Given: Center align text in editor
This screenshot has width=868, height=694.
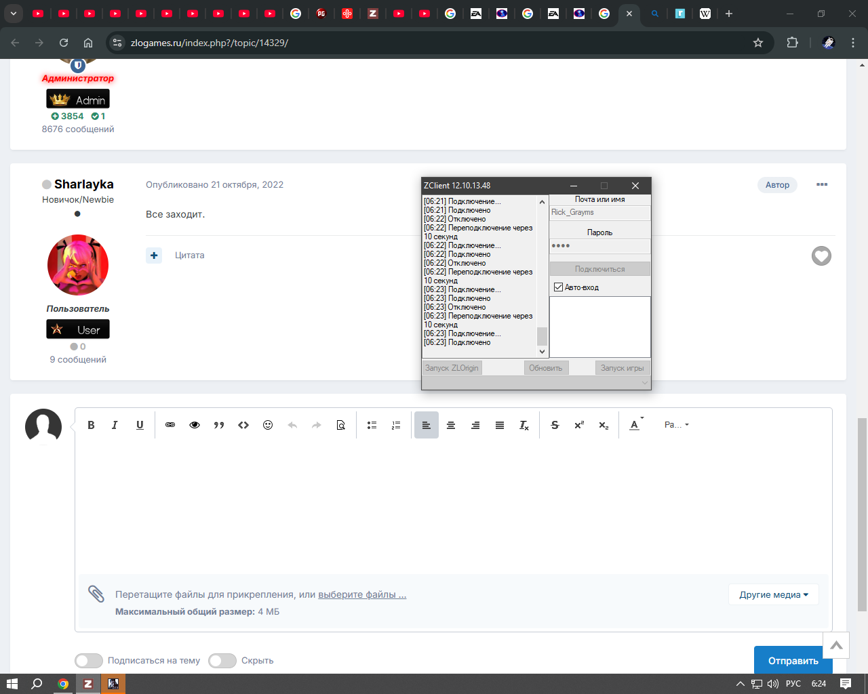Looking at the screenshot, I should click(451, 425).
